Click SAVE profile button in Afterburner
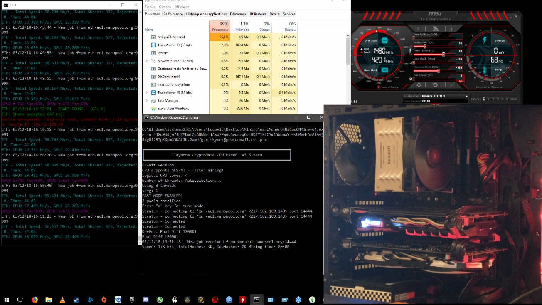 click(514, 99)
